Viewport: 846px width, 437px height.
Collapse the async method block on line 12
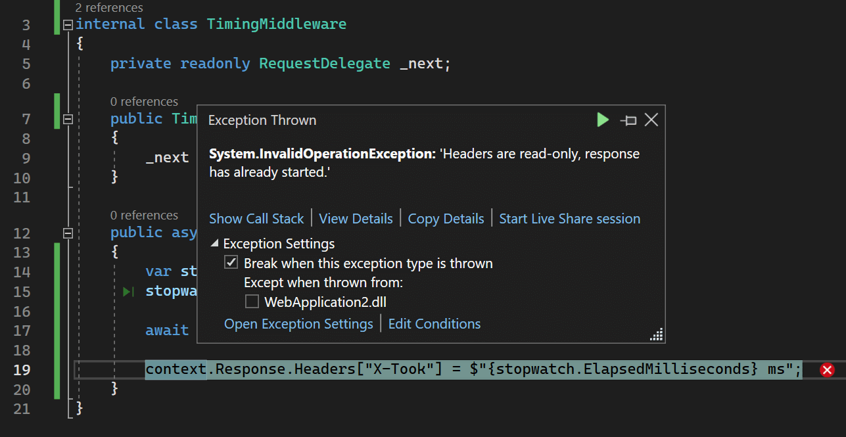[67, 233]
